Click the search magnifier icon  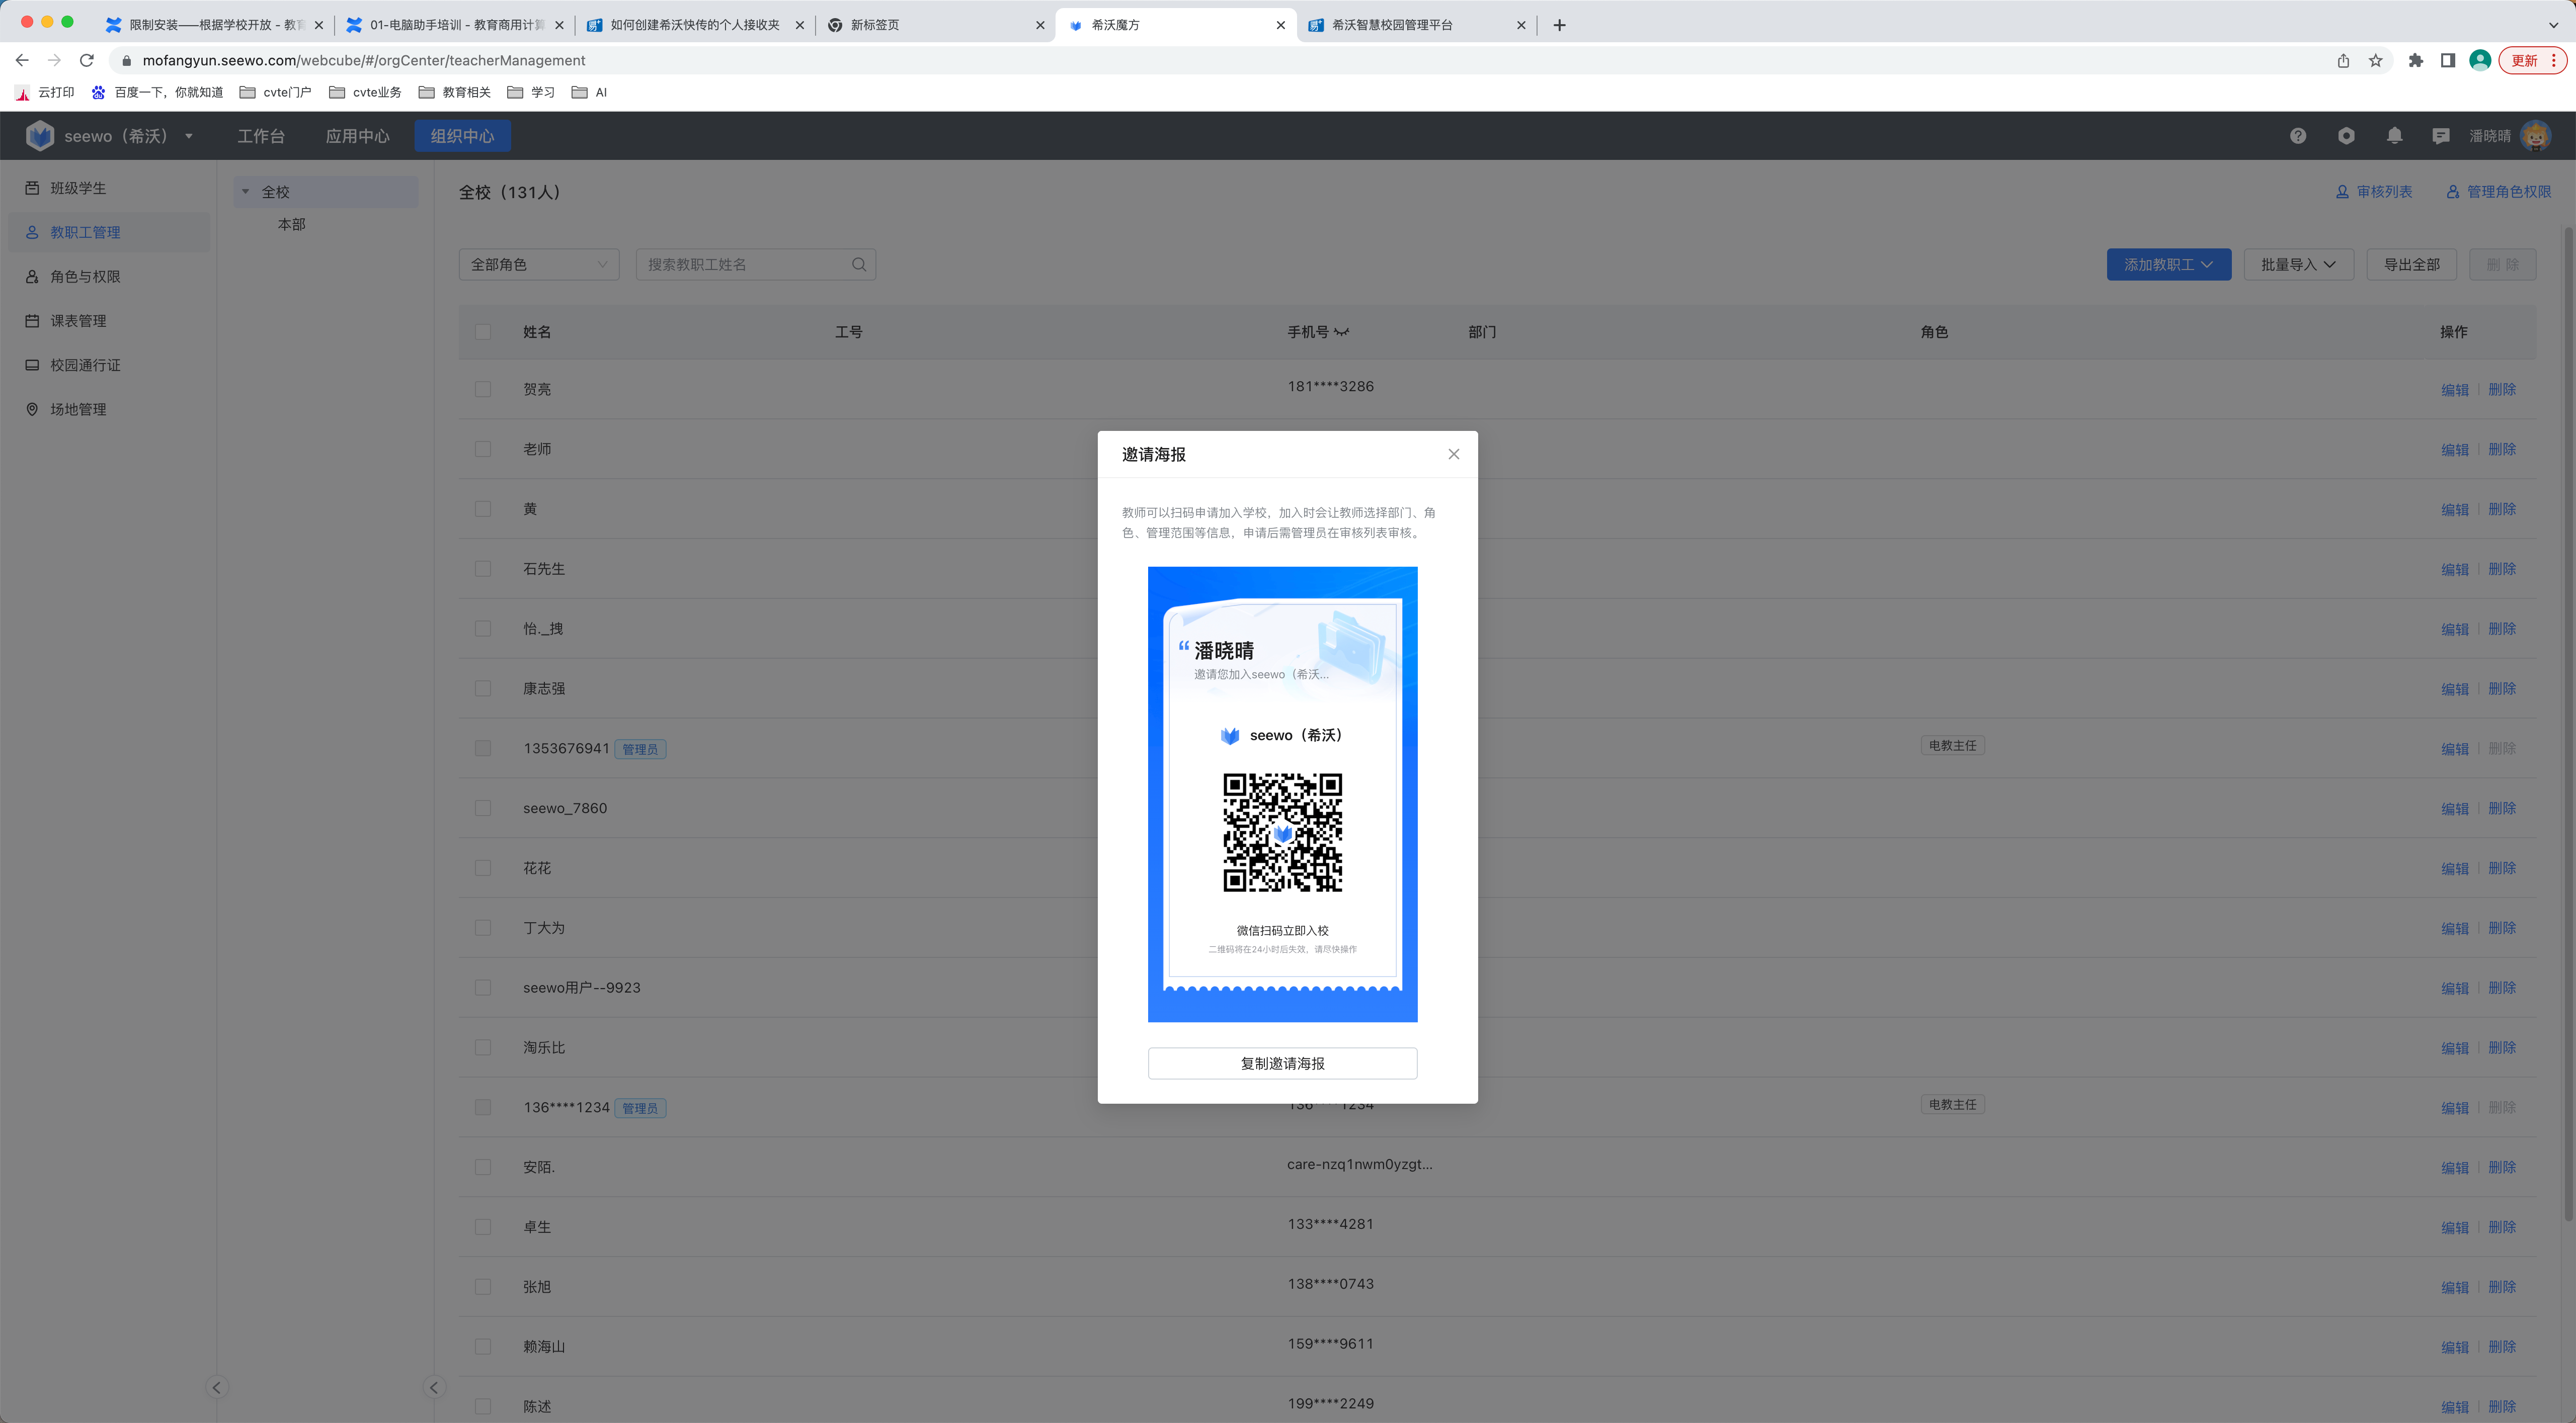click(x=859, y=264)
